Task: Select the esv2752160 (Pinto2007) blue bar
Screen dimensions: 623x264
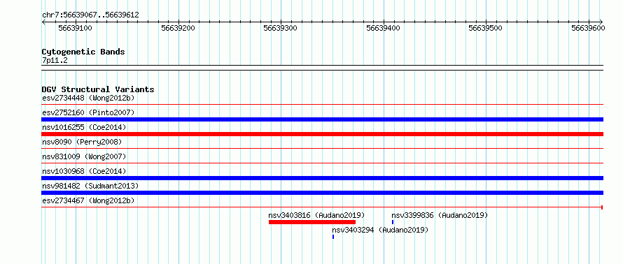Action: 322,119
